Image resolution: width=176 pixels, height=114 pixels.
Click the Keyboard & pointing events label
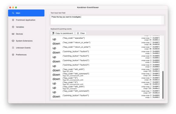(x=61, y=29)
